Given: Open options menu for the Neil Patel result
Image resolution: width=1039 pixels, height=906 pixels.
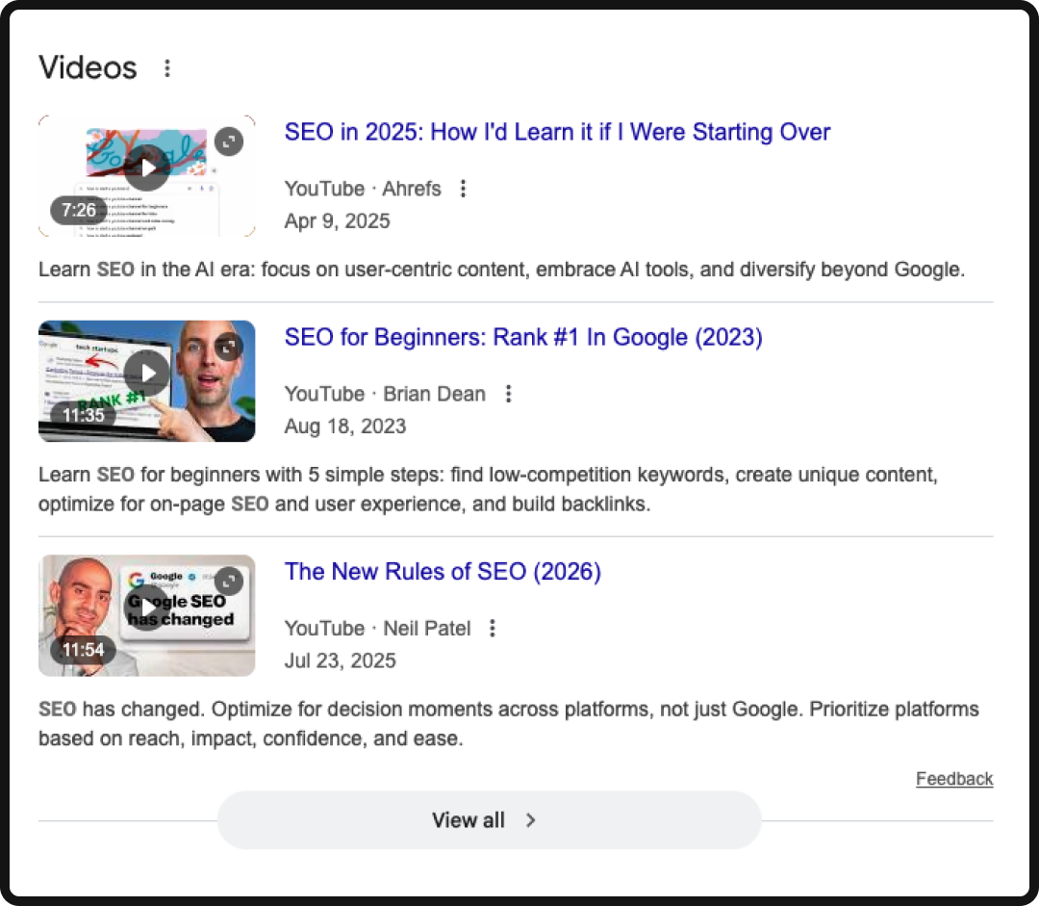Looking at the screenshot, I should point(492,628).
